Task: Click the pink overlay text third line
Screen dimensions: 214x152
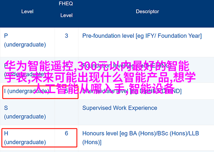Action: [x=104, y=89]
